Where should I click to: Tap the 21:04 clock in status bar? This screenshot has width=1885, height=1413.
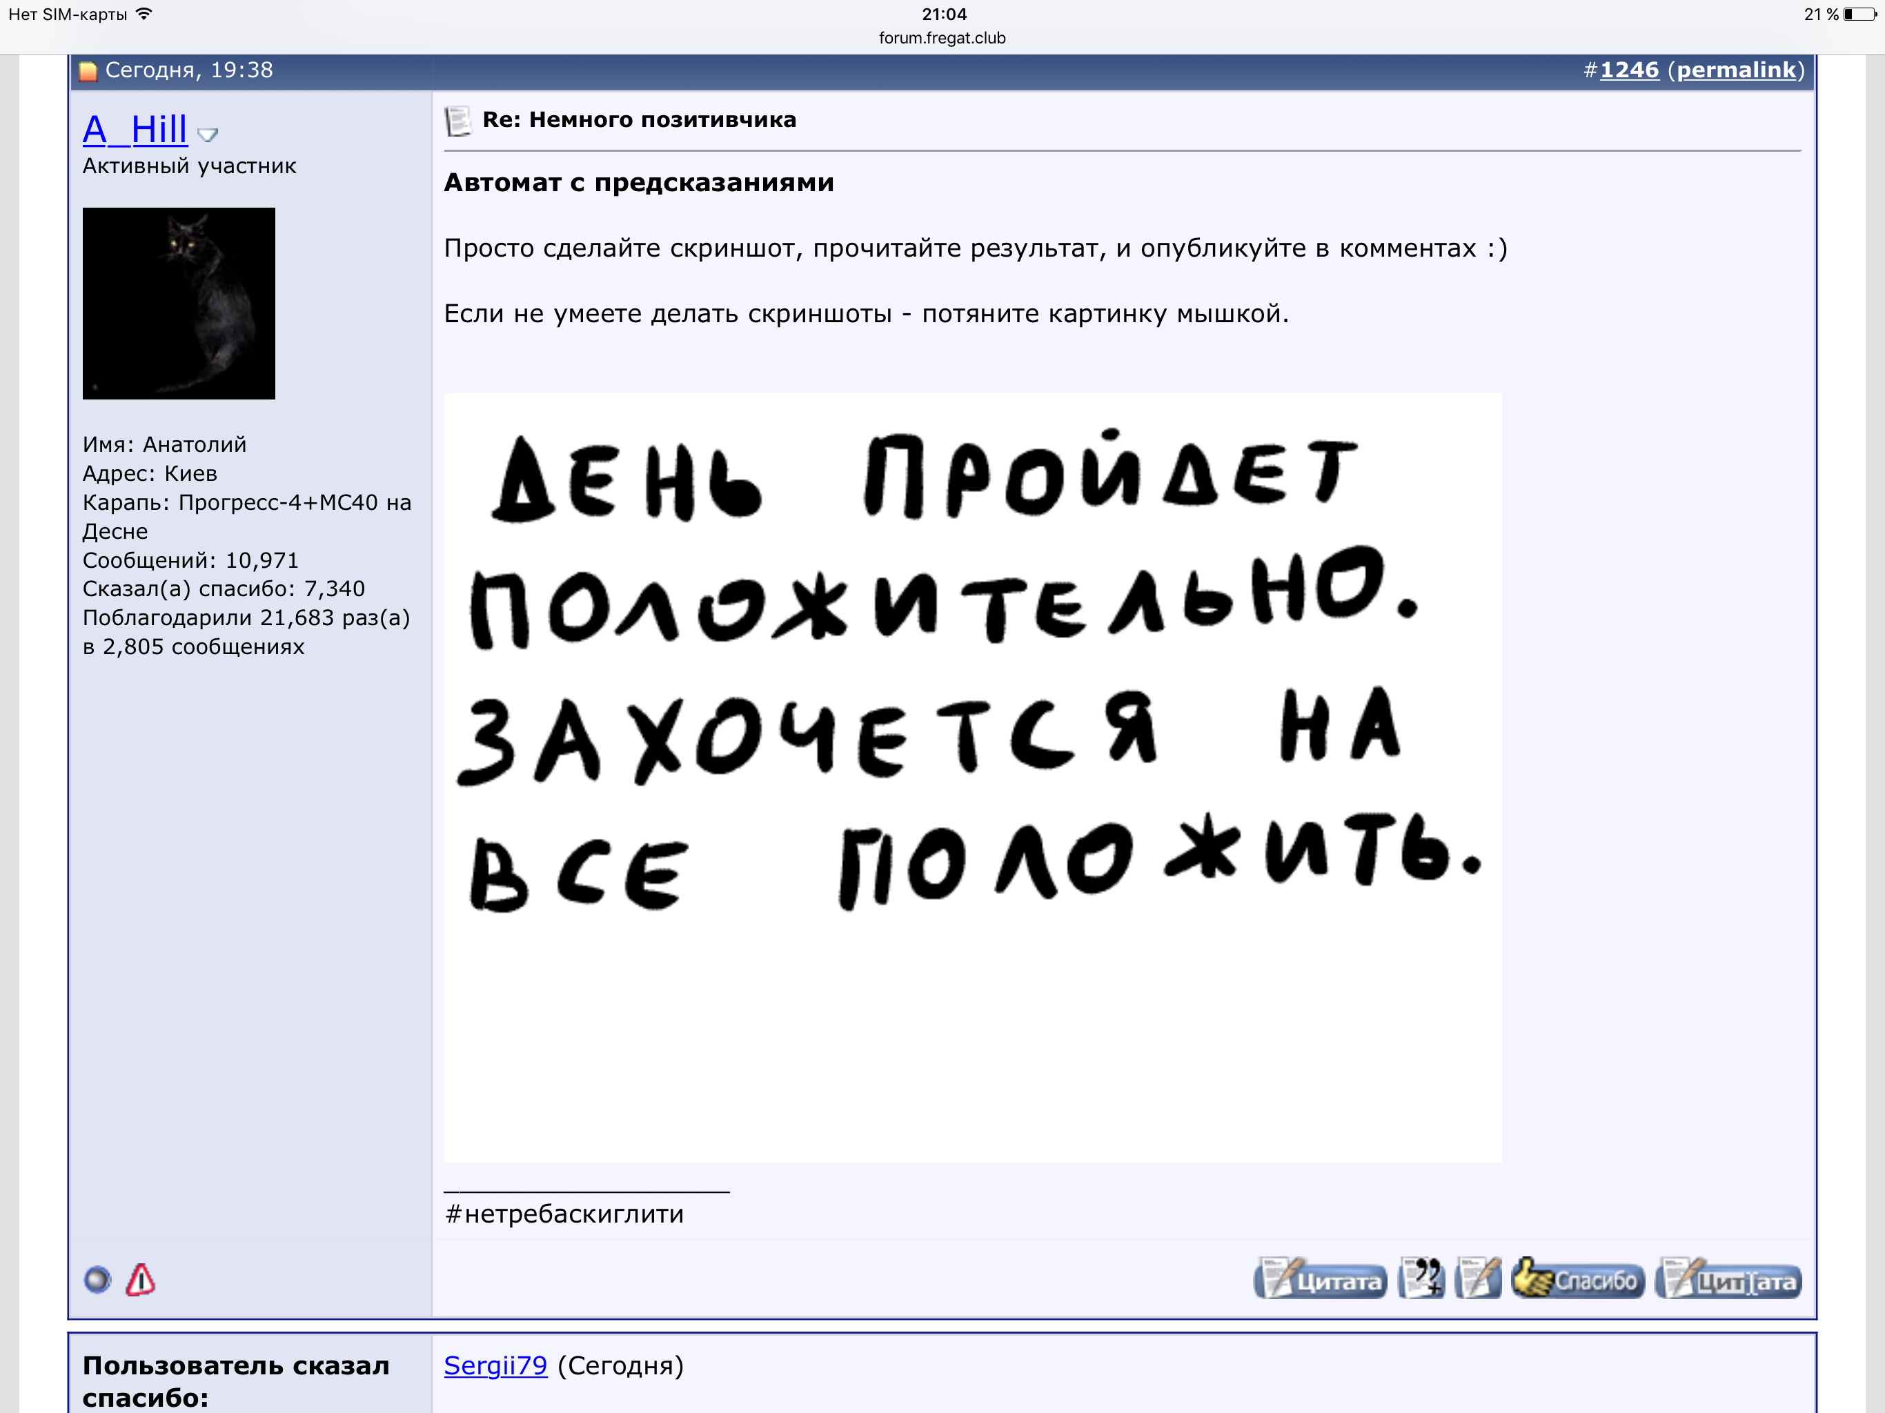point(943,14)
